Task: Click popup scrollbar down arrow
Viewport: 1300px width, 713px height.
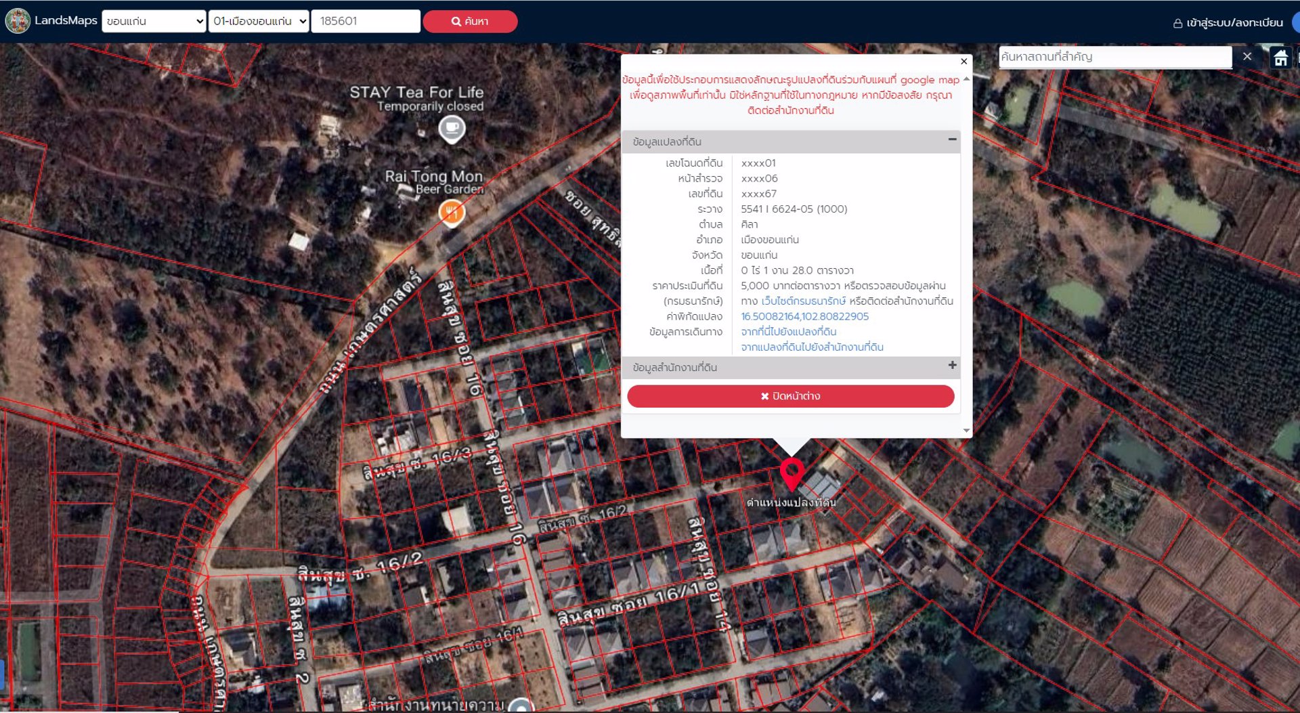Action: point(966,431)
